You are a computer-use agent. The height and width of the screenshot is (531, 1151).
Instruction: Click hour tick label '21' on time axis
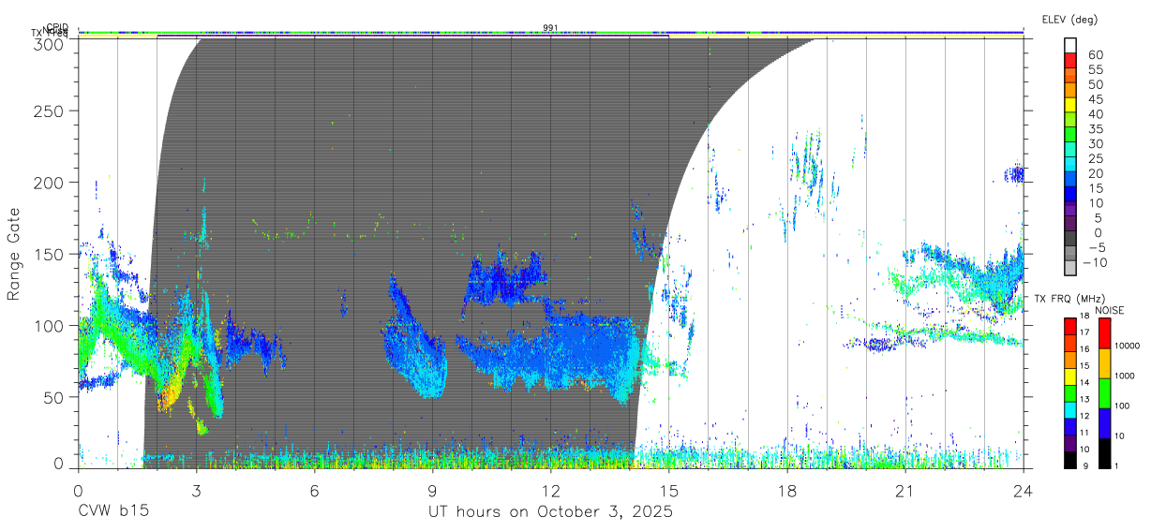(x=905, y=491)
